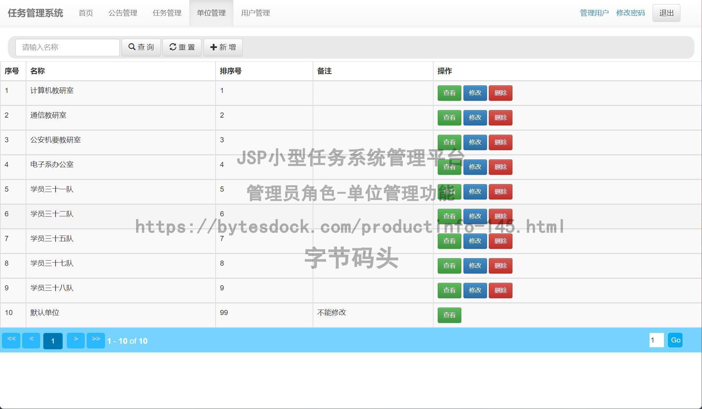Viewport: 702px width, 409px height.
Task: Open the 首页 menu item
Action: 86,13
